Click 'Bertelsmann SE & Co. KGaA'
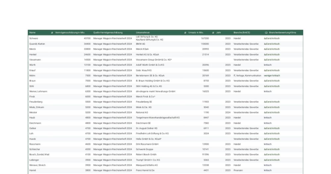Screen dimensions: 331x174 click(150, 76)
